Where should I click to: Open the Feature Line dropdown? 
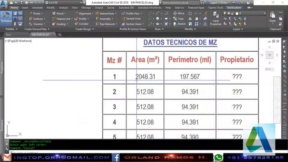point(63,19)
